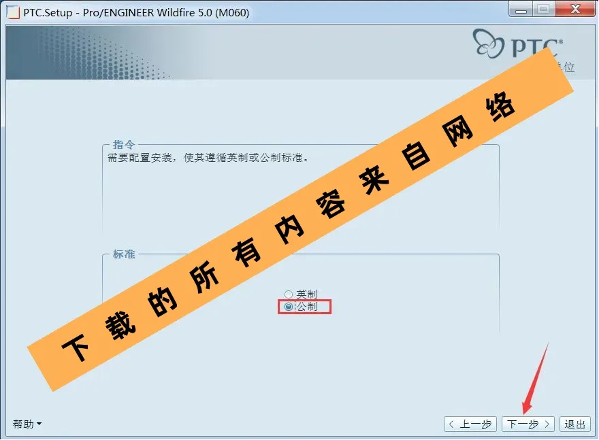
Task: Click the instruction text 需要配置安装
Action: pyautogui.click(x=140, y=158)
